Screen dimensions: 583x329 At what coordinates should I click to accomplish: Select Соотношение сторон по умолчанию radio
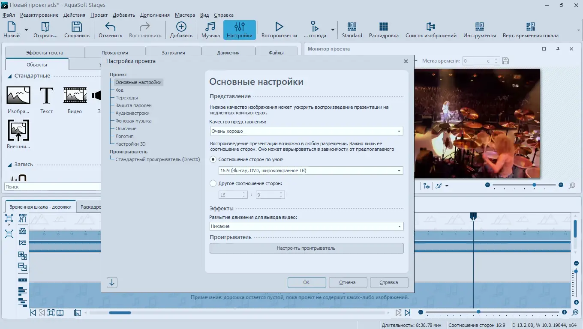[x=213, y=159]
